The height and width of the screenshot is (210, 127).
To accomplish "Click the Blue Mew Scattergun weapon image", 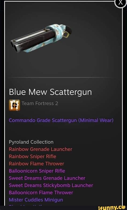I will 41,38.
